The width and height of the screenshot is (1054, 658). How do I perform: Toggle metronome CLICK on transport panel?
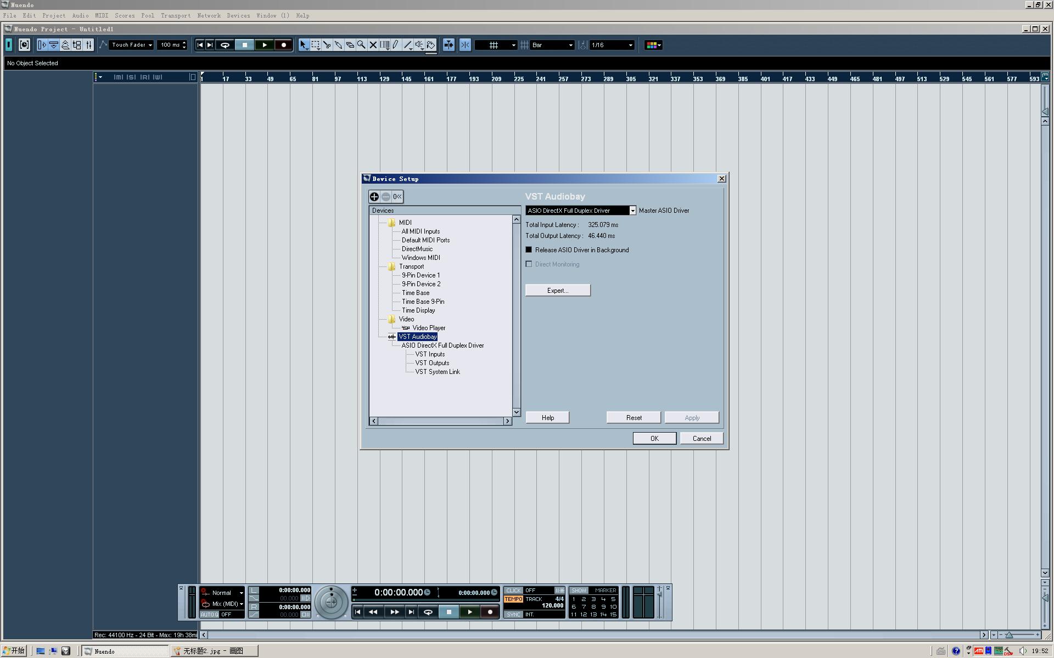click(513, 591)
